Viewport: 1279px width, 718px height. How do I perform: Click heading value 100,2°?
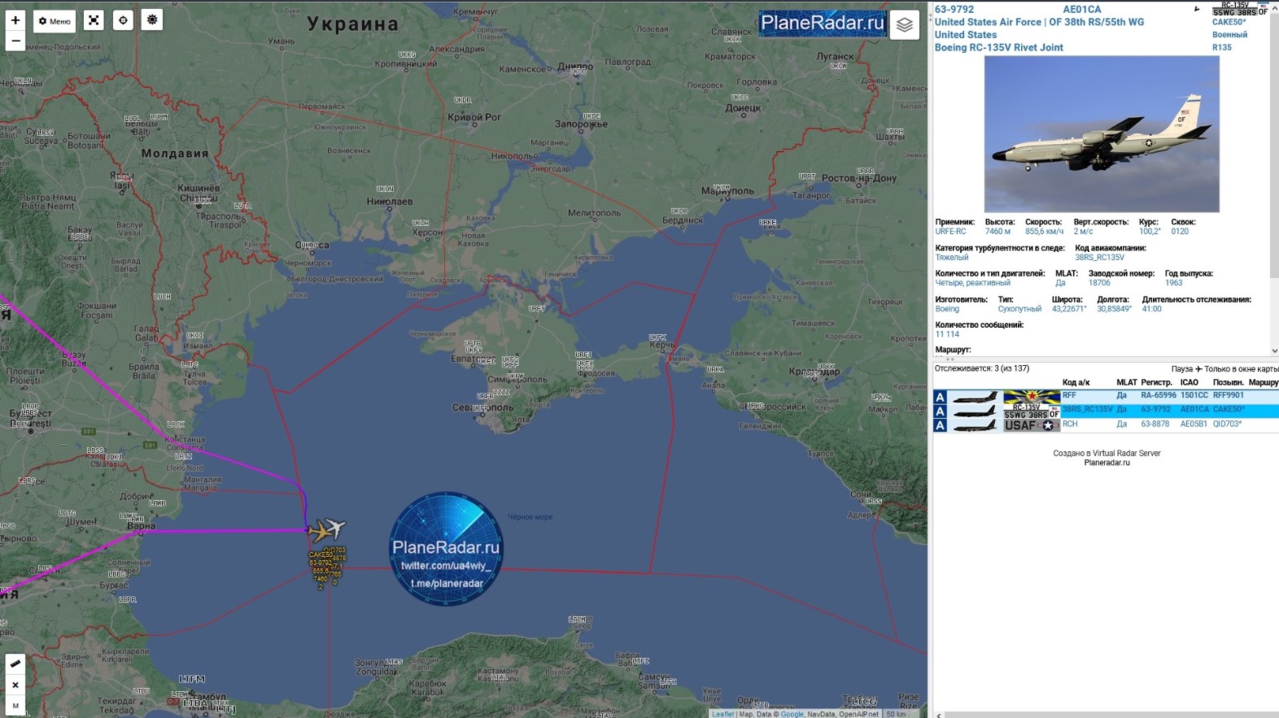pyautogui.click(x=1150, y=232)
